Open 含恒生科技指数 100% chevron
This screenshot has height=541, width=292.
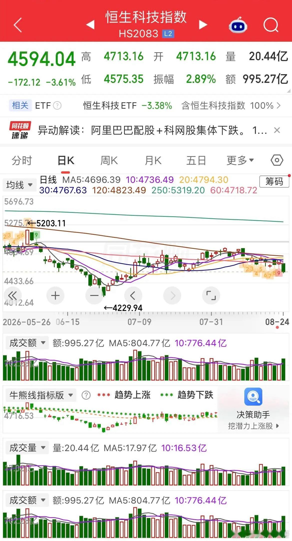point(279,105)
